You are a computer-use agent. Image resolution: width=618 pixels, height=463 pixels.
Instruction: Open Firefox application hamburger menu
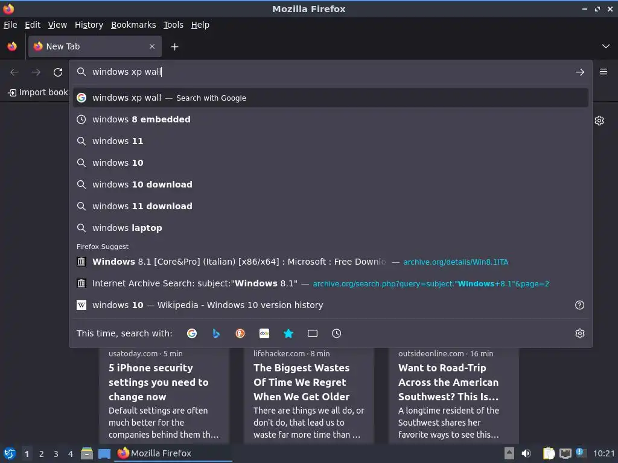(x=604, y=72)
